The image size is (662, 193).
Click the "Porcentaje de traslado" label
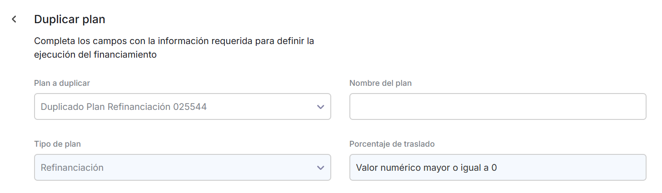(392, 144)
